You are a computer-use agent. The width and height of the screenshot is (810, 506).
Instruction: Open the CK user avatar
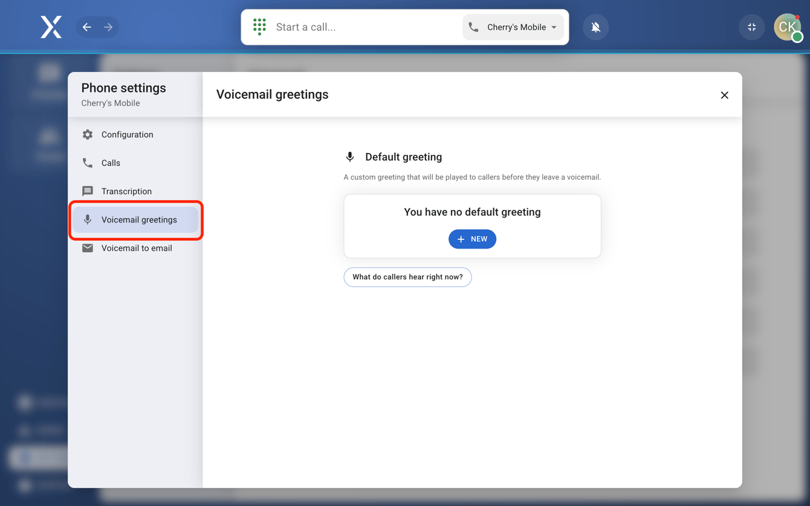tap(787, 27)
